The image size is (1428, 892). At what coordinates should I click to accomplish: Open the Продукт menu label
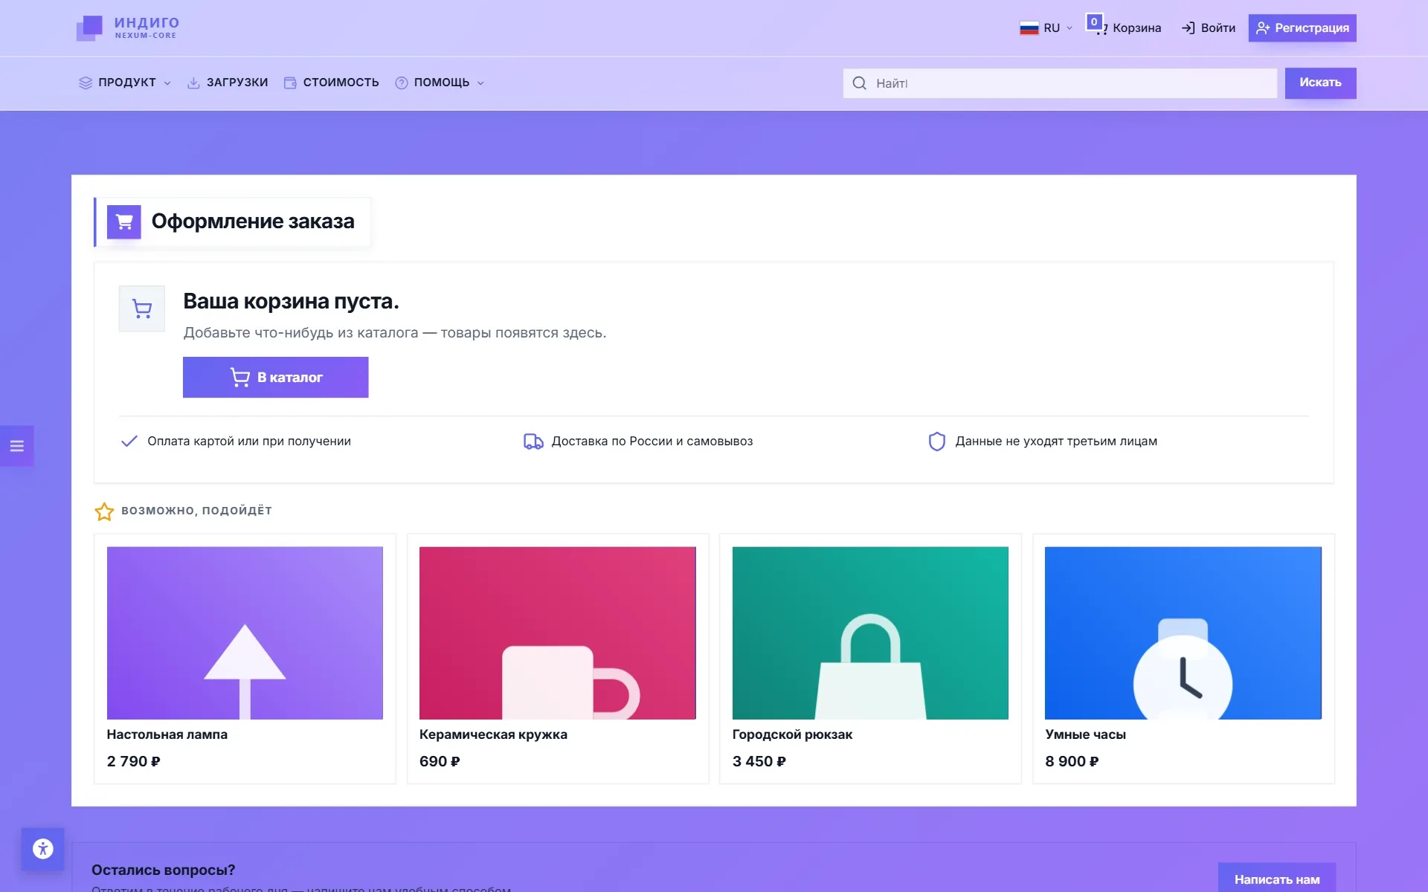click(127, 83)
